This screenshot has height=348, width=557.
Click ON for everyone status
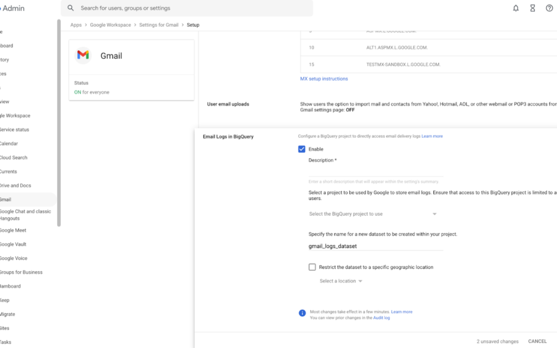pyautogui.click(x=92, y=92)
